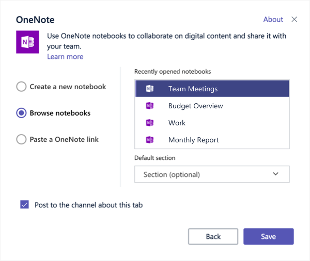Click the Recently opened notebooks label
Image resolution: width=310 pixels, height=261 pixels.
pyautogui.click(x=173, y=72)
